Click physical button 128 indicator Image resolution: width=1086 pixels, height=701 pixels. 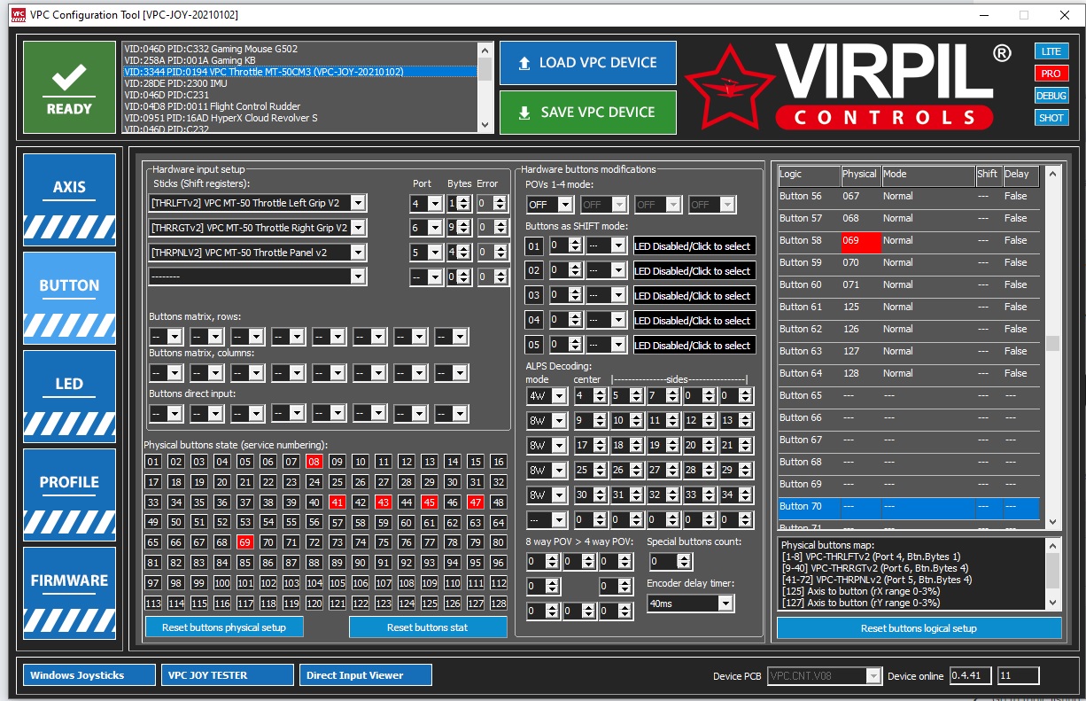pyautogui.click(x=498, y=604)
